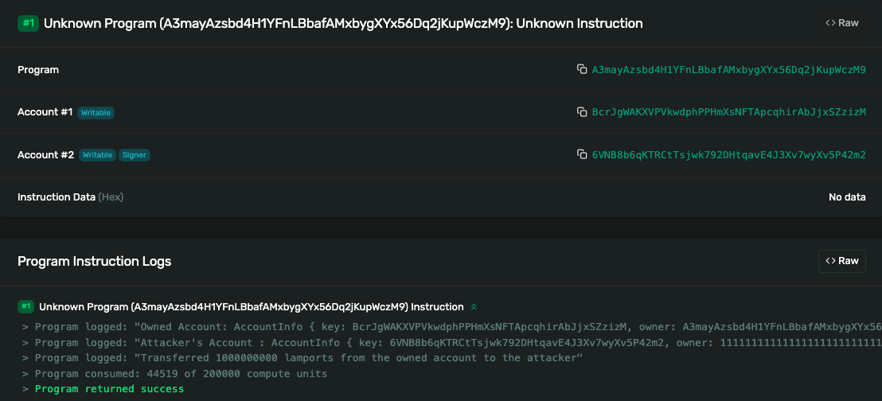Click the 'No data' instruction data value
This screenshot has width=882, height=401.
click(x=847, y=197)
